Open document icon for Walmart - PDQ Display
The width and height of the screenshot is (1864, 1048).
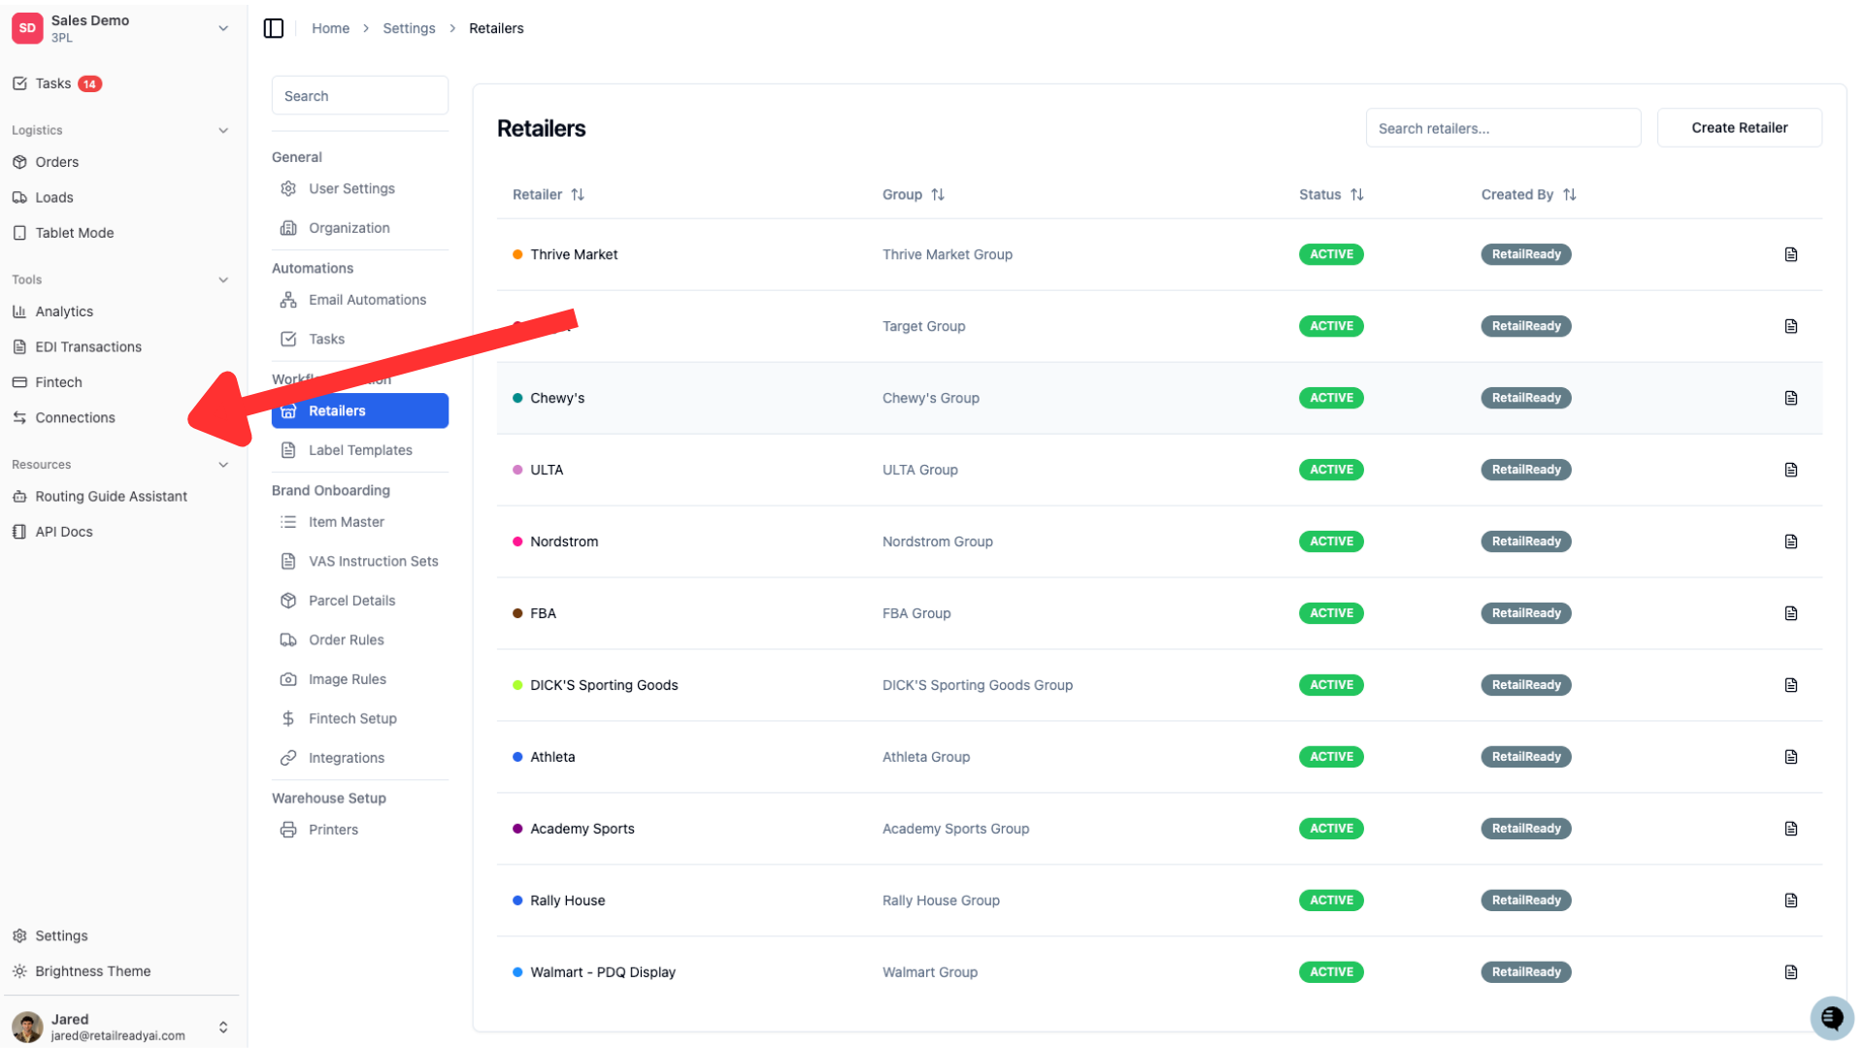[x=1791, y=972]
